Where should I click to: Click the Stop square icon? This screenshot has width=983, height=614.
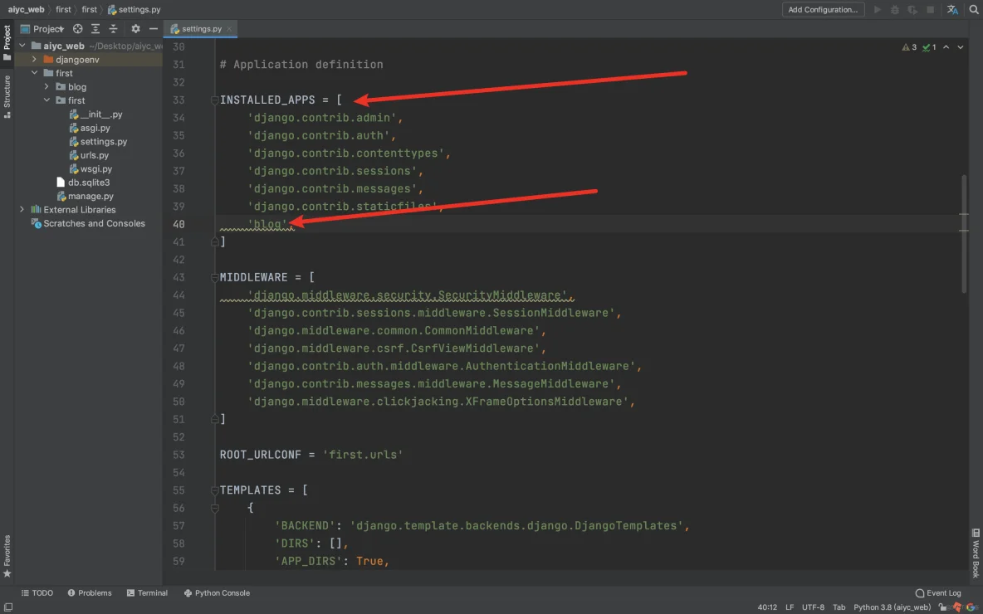click(x=931, y=9)
